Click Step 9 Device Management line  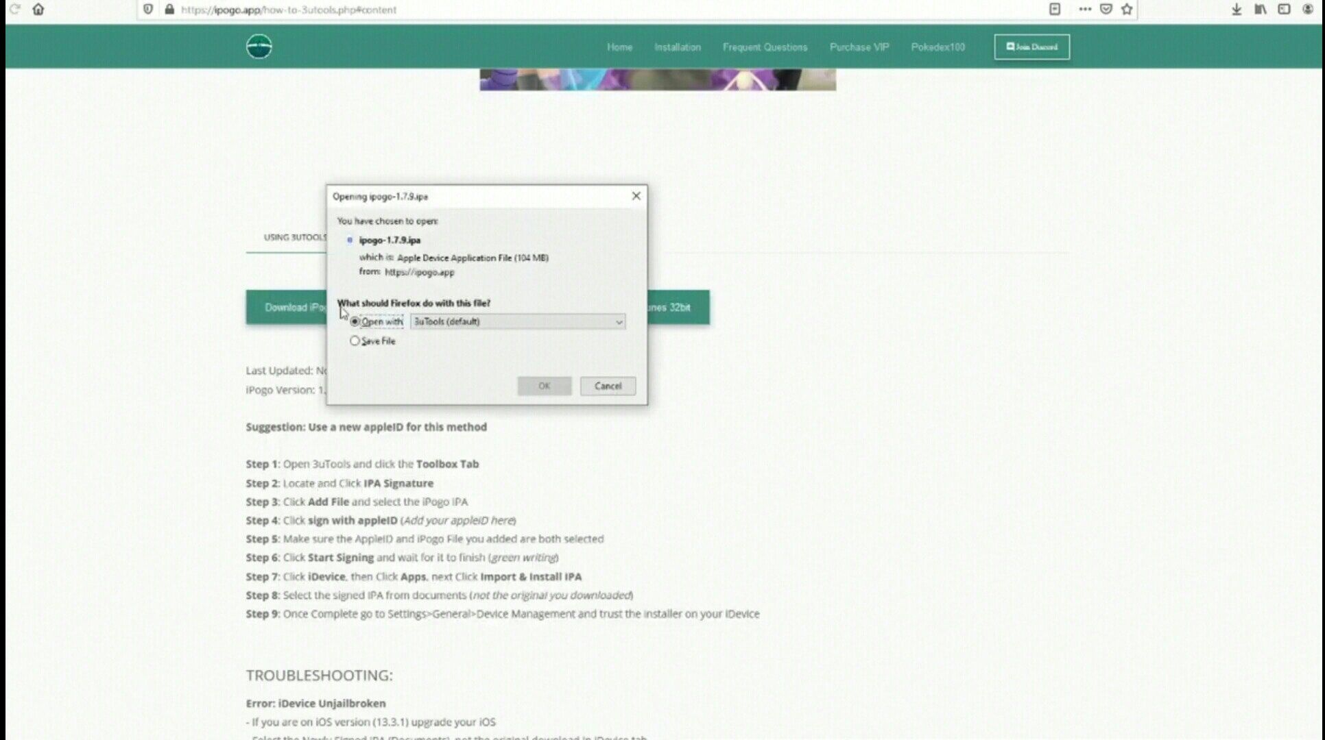click(x=503, y=614)
